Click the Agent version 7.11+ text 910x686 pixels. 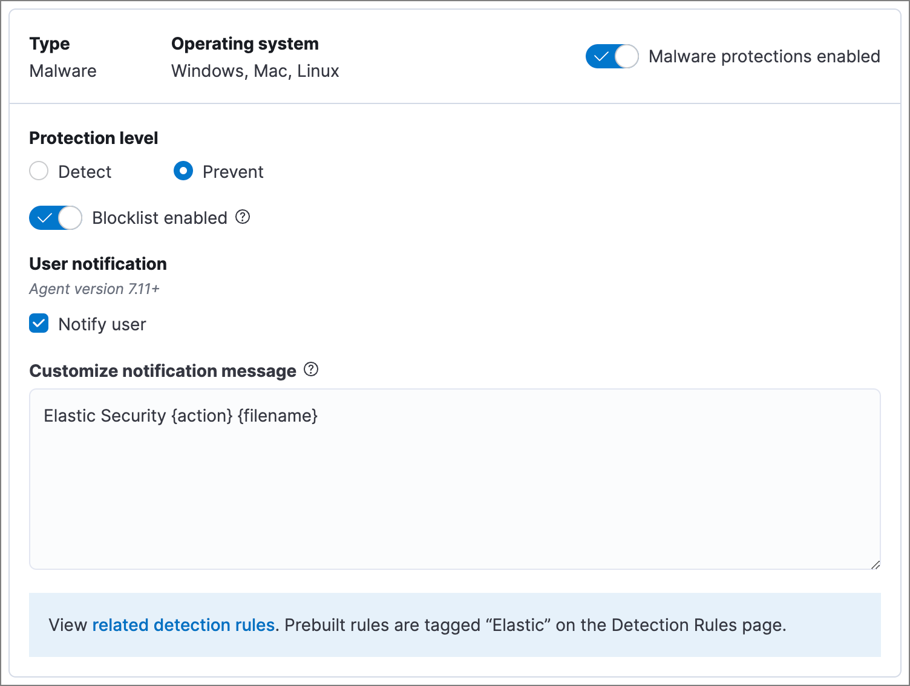click(94, 289)
